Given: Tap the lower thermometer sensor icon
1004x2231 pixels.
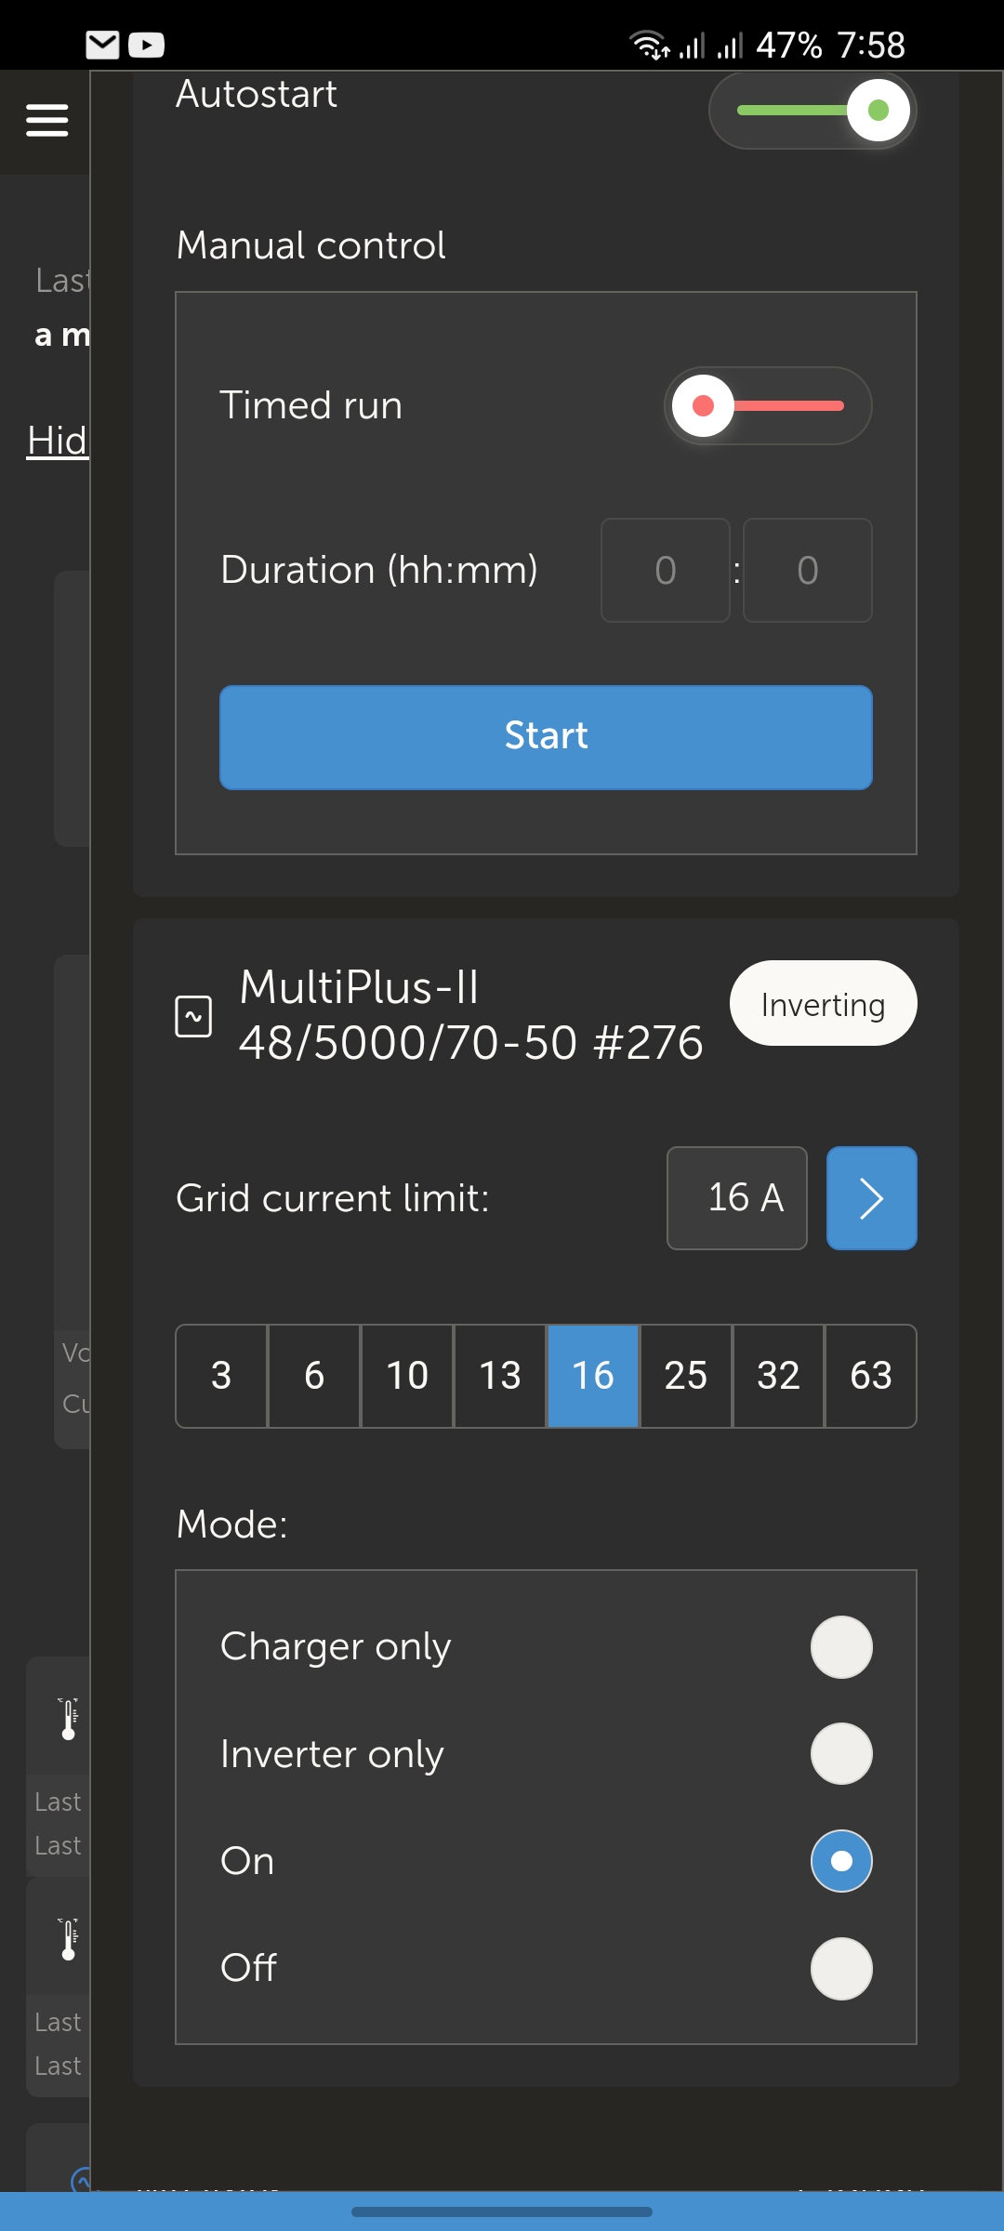Looking at the screenshot, I should tap(68, 1938).
